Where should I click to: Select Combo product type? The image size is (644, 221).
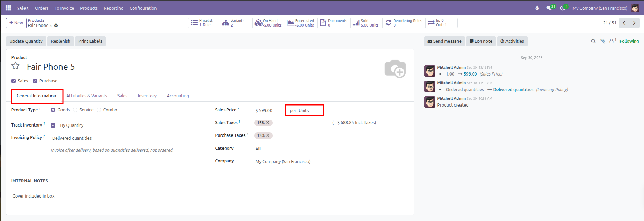pyautogui.click(x=99, y=110)
